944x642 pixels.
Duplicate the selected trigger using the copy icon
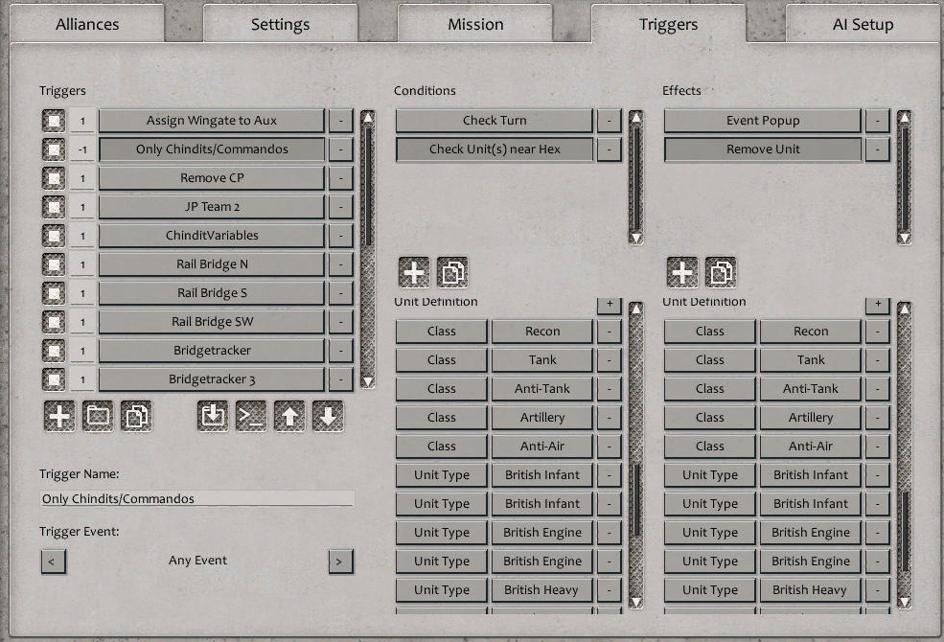click(135, 416)
